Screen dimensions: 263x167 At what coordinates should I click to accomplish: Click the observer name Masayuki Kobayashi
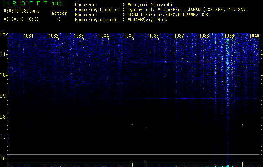(x=150, y=5)
